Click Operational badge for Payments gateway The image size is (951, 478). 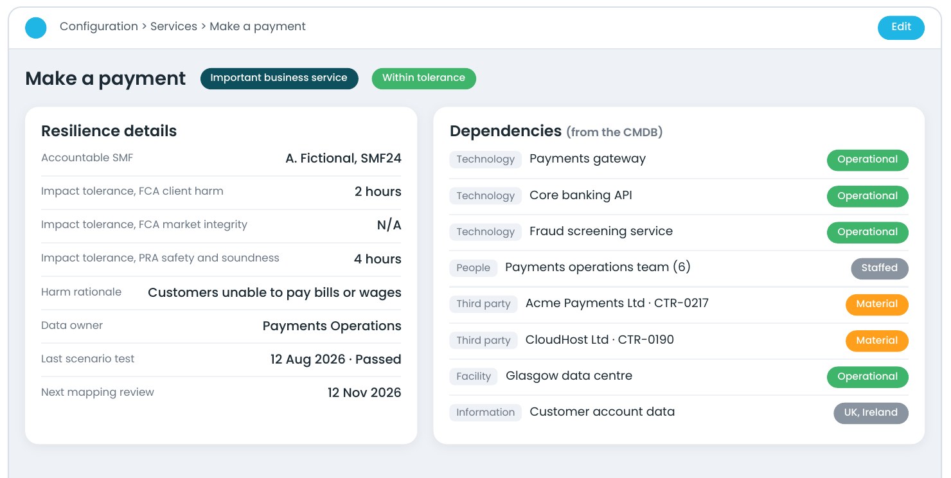pos(867,160)
